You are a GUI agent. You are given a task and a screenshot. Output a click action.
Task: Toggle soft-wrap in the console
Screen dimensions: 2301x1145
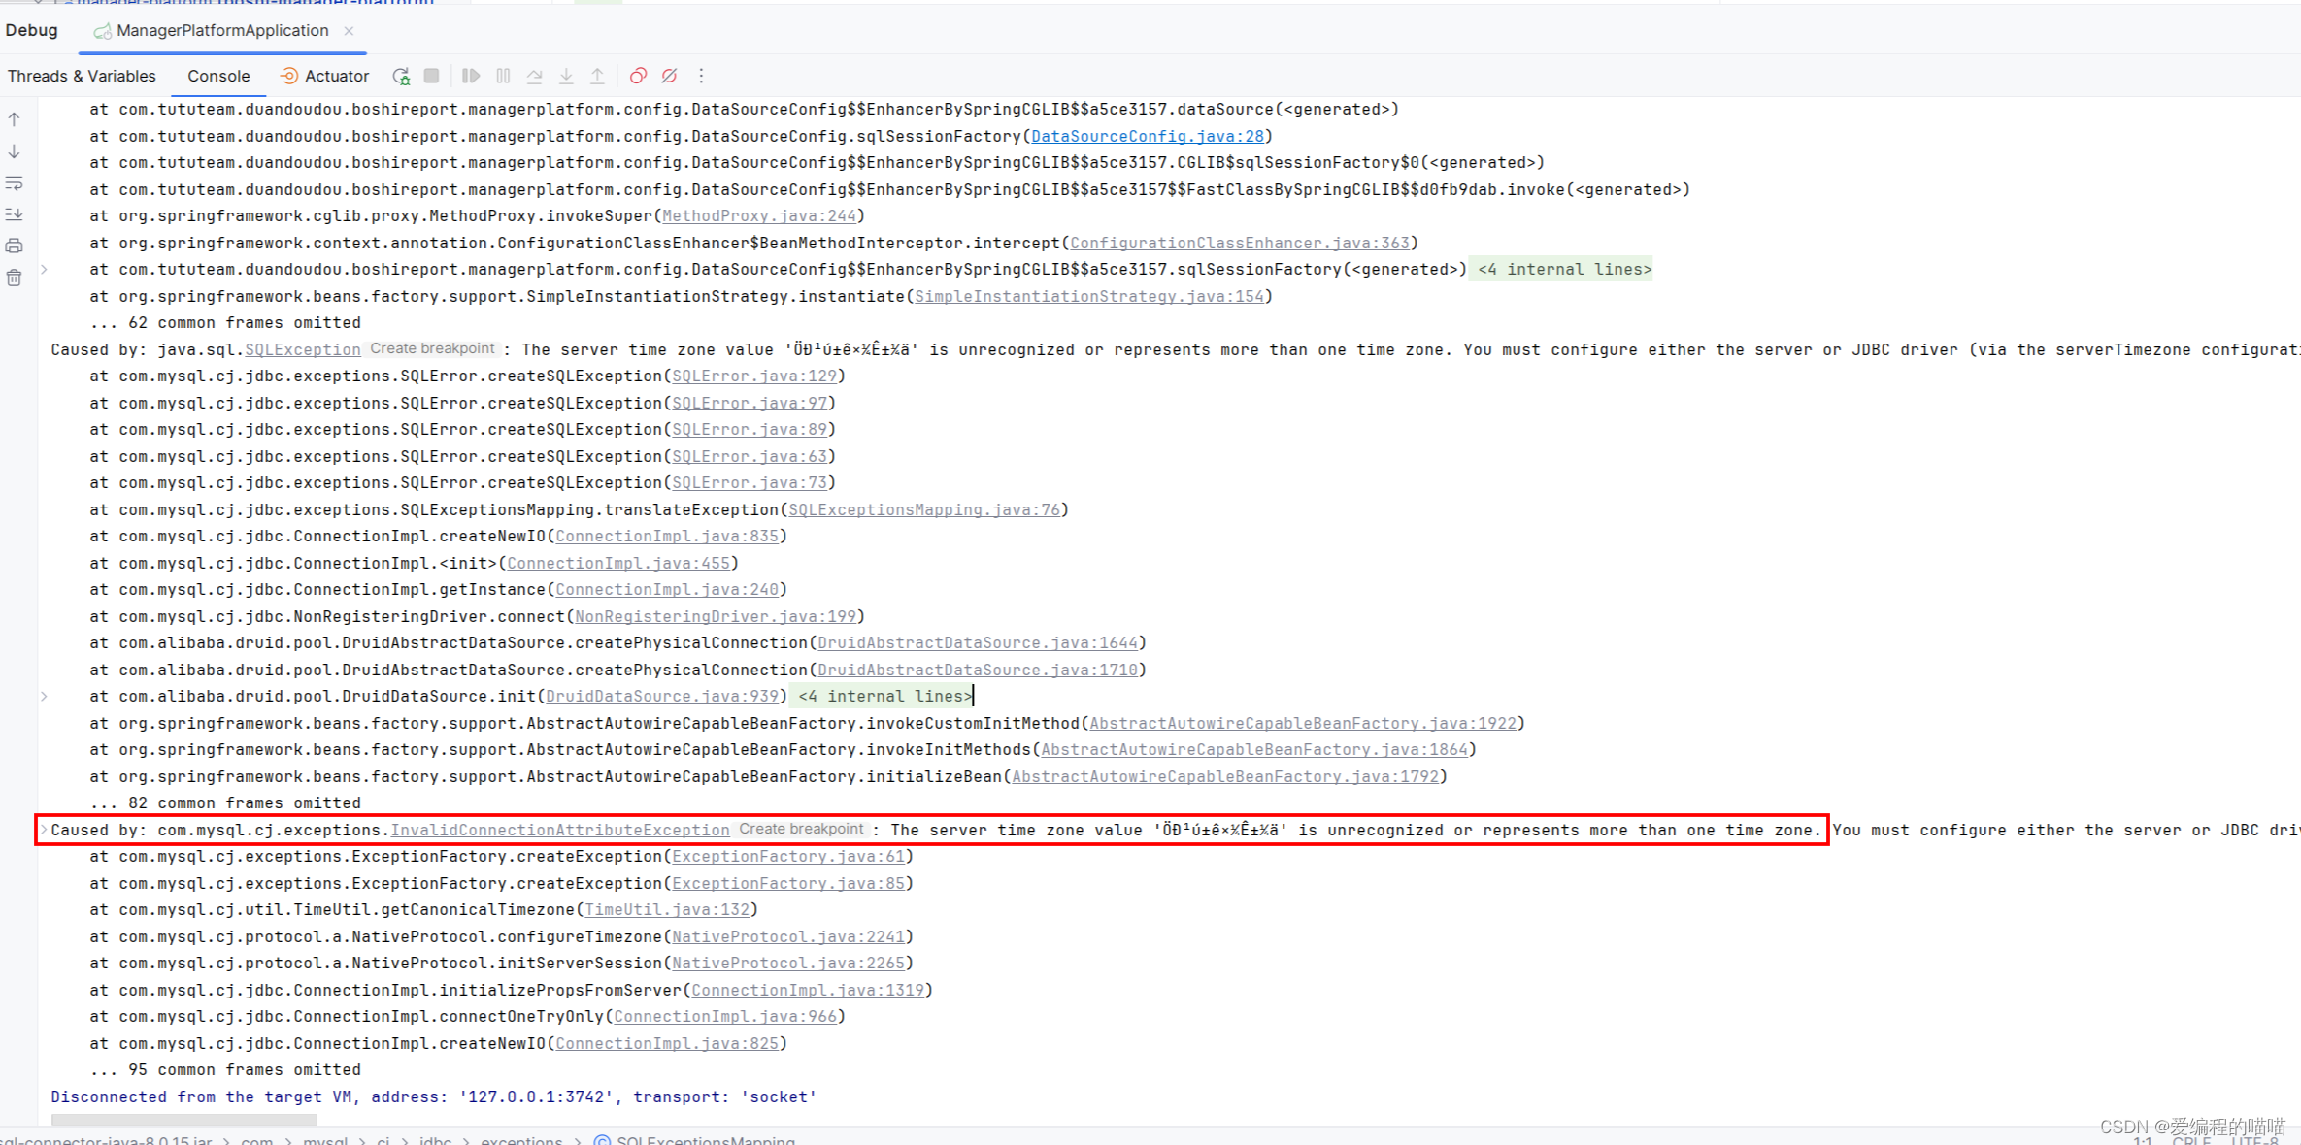click(x=15, y=183)
